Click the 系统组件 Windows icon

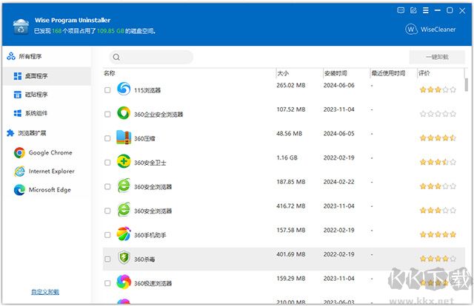click(18, 113)
